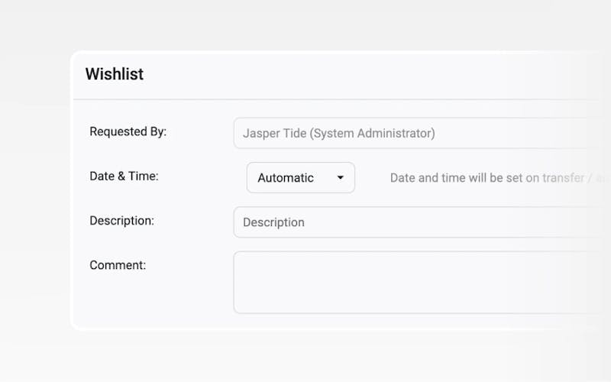Open the Automatic date & time dropdown
The height and width of the screenshot is (382, 611).
click(300, 178)
